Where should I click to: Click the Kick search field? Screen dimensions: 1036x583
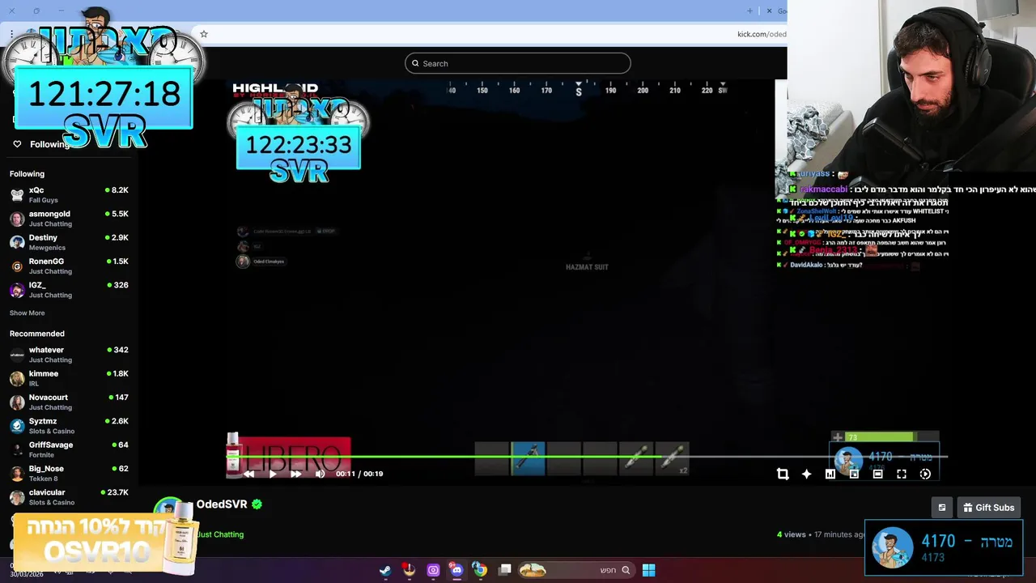[x=518, y=63]
